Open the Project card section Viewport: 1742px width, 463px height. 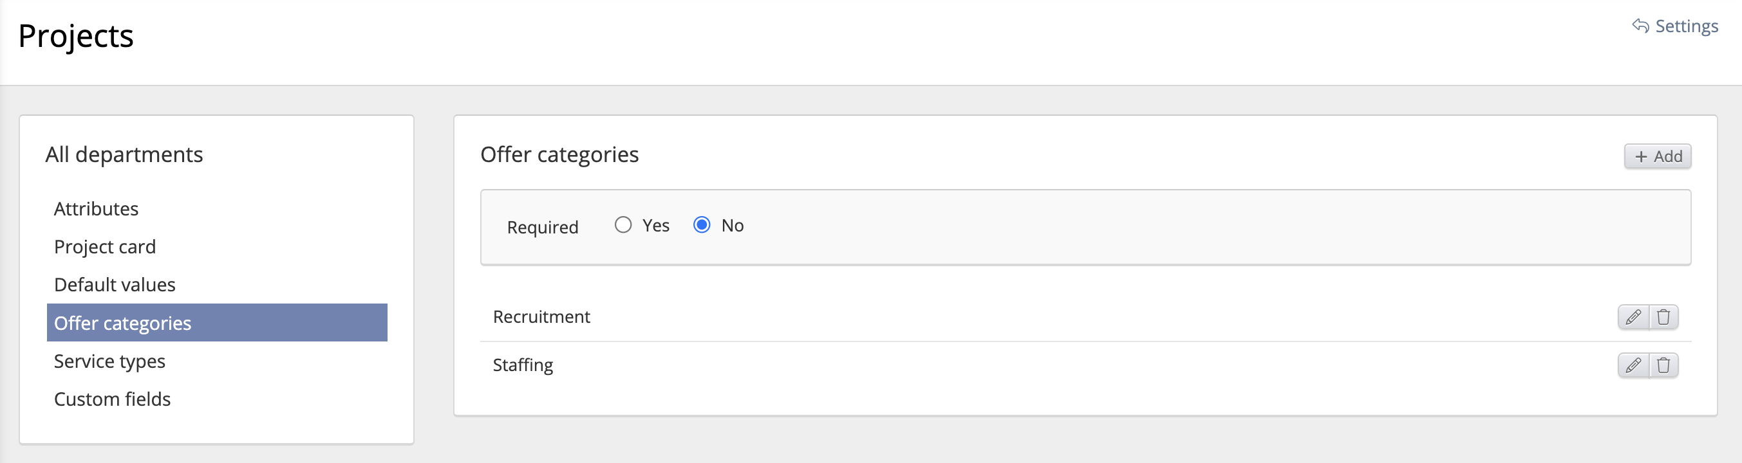[105, 247]
